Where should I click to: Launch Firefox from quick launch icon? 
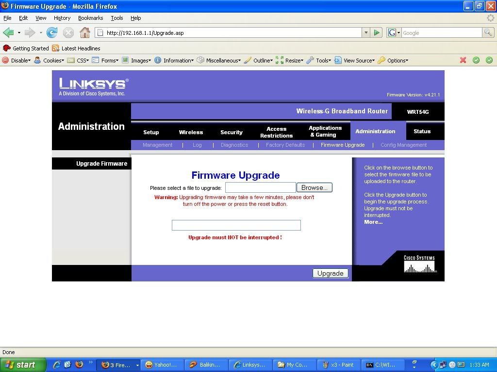79,364
